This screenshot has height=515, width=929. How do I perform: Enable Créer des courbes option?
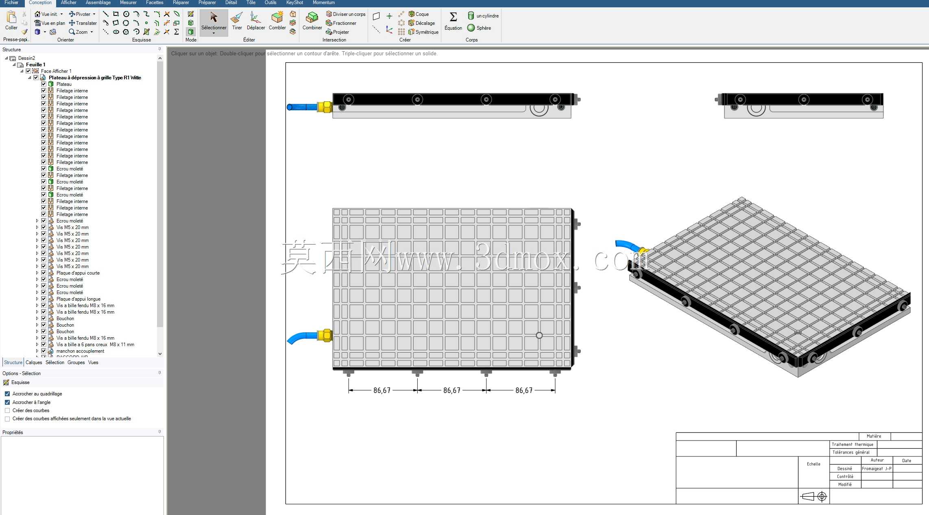point(7,410)
